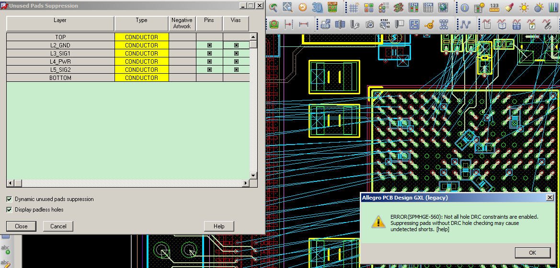Toggle Dynamic unused pads suppression checkbox

10,199
